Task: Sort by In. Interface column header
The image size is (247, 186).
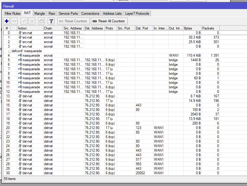Action: 161,28
